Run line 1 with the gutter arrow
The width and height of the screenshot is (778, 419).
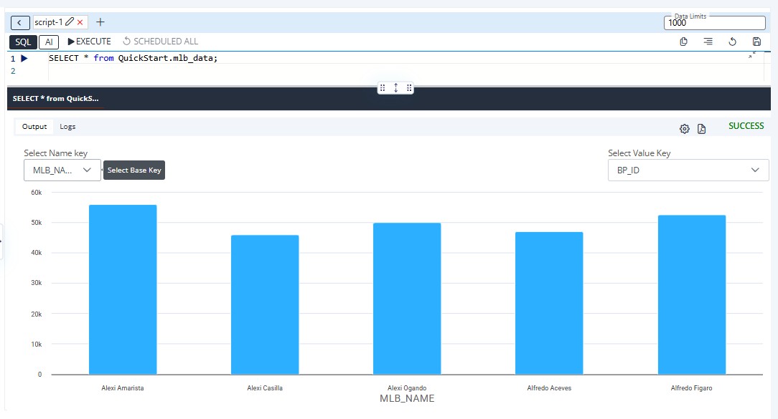pos(24,58)
